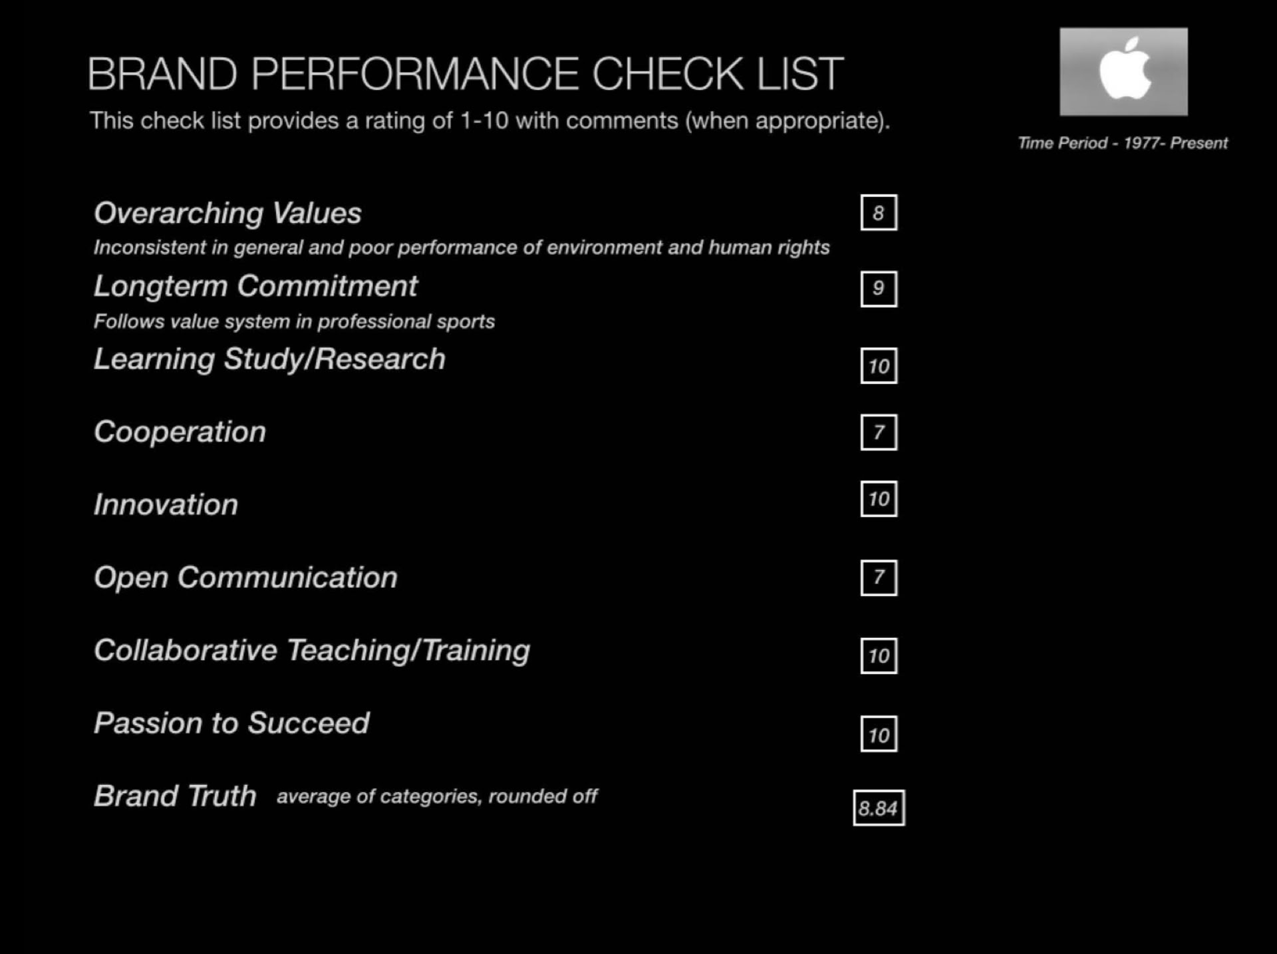Select the Innovation rating box
1277x954 pixels.
pos(878,499)
